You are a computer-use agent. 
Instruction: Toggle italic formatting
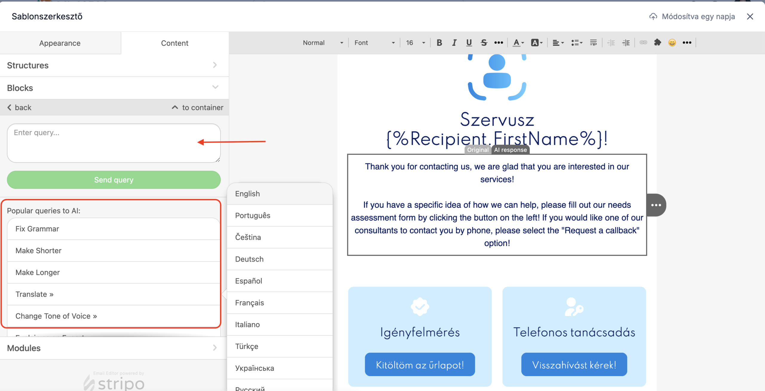454,43
